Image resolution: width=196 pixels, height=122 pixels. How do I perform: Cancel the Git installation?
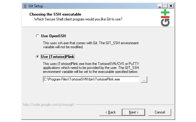[160, 112]
